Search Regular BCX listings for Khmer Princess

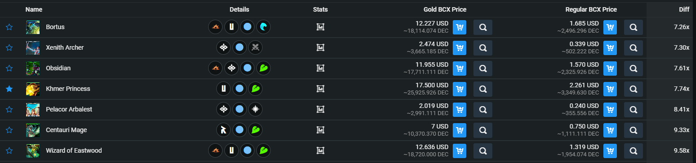click(x=634, y=89)
